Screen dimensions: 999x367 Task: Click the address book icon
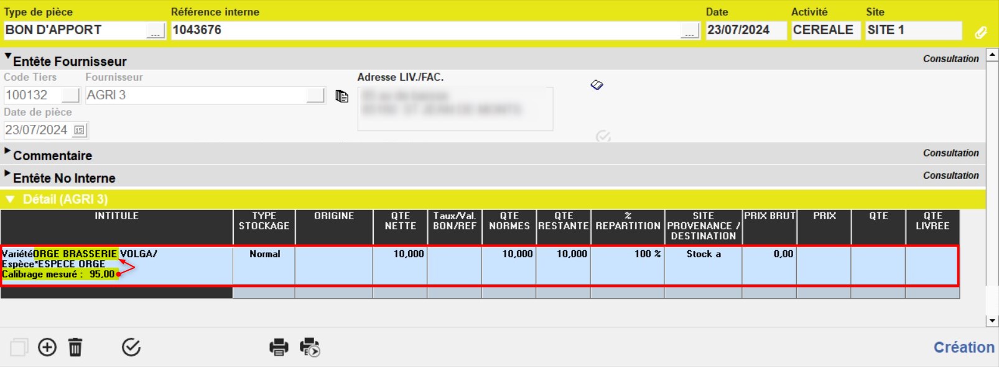tap(597, 85)
